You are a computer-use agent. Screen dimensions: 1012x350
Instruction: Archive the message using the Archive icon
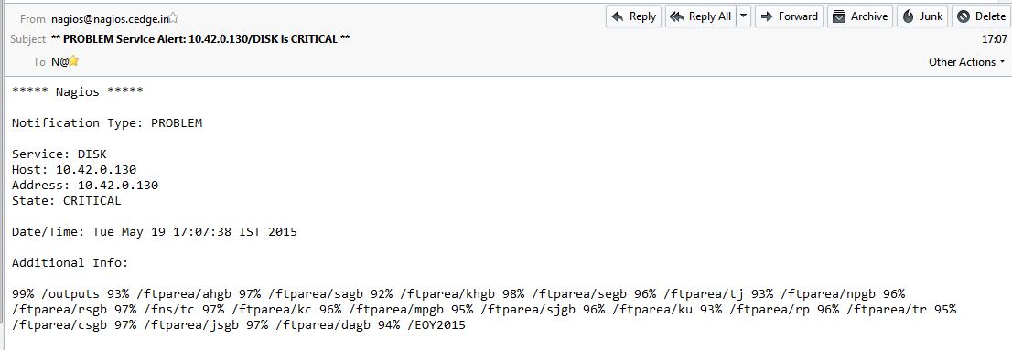860,16
